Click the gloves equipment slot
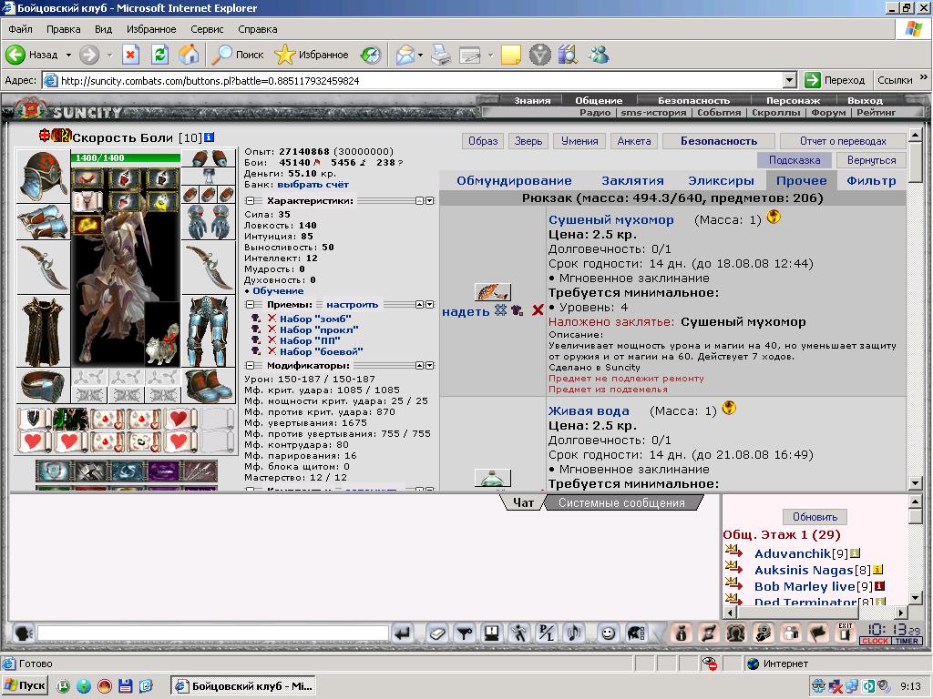The width and height of the screenshot is (933, 699). click(208, 221)
